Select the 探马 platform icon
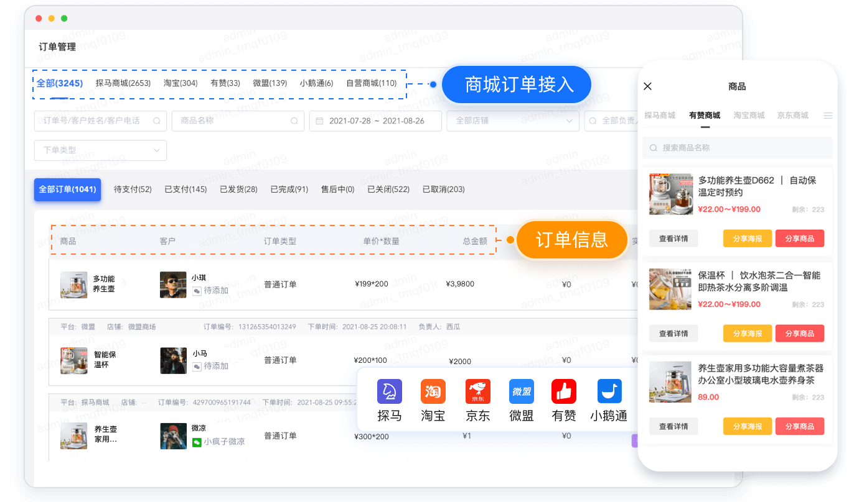This screenshot has height=502, width=854. click(x=389, y=392)
